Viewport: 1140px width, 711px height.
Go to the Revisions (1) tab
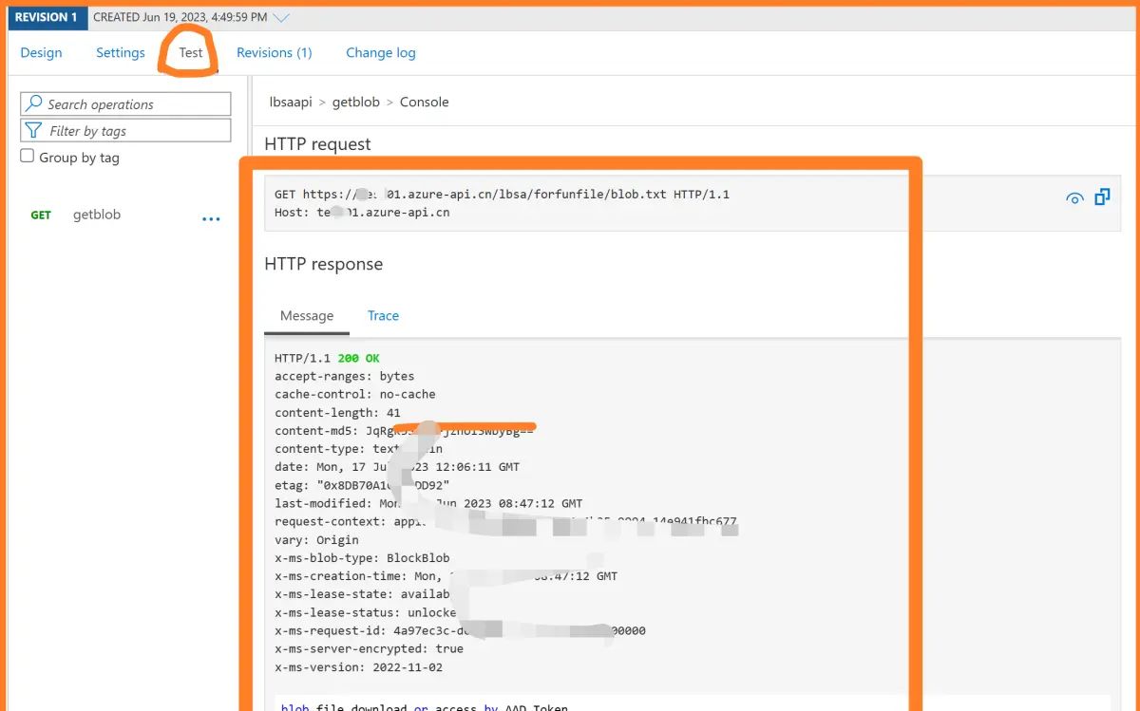click(275, 53)
